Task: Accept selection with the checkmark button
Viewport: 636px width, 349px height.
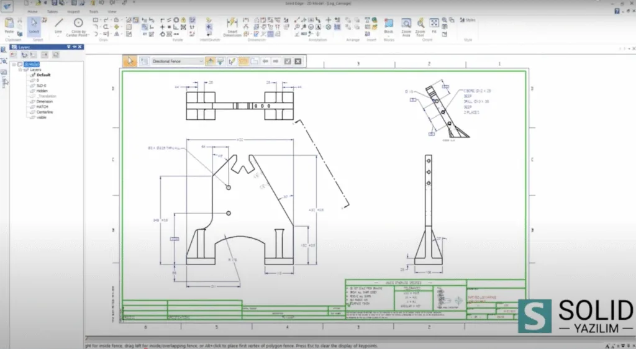Action: coord(288,61)
